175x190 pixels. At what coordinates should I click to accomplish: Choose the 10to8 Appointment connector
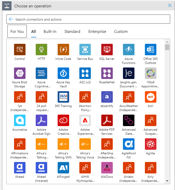[x=151, y=73]
